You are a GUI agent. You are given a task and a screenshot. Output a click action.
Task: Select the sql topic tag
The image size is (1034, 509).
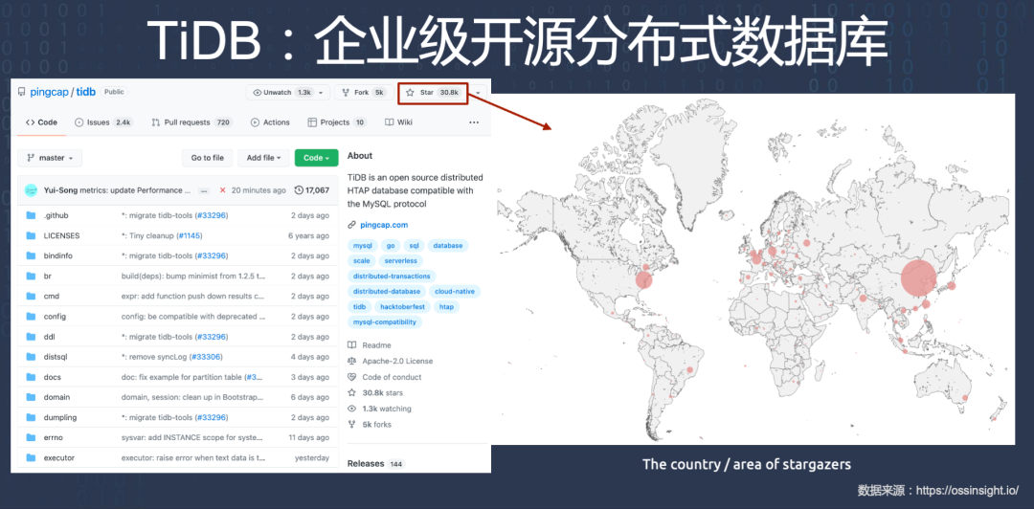tap(414, 245)
